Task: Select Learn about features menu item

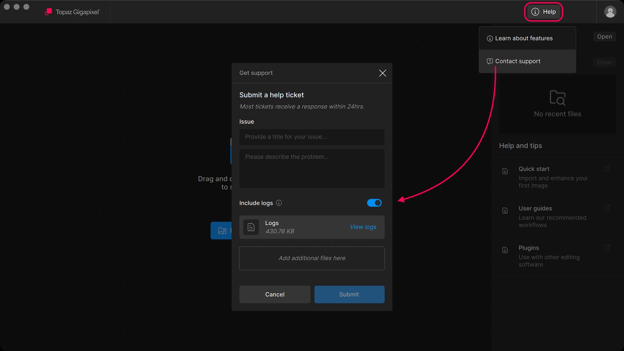Action: (x=524, y=38)
